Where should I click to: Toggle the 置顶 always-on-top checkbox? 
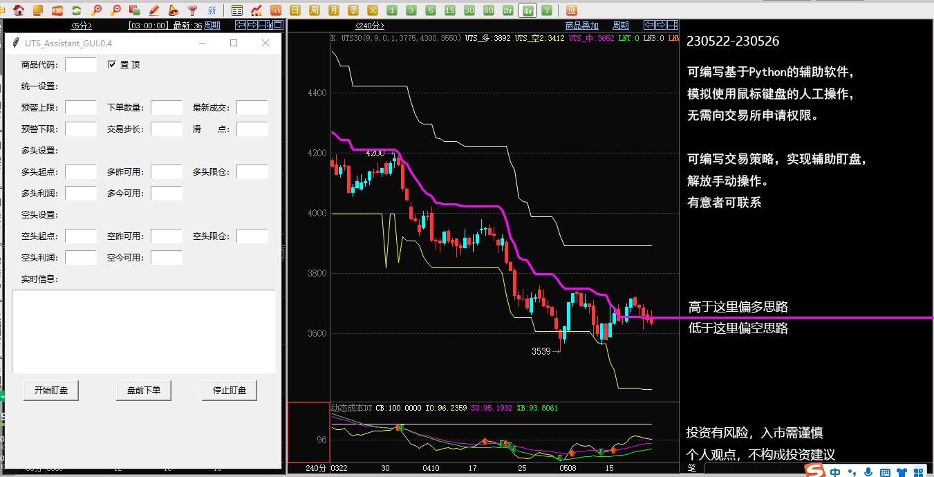112,64
